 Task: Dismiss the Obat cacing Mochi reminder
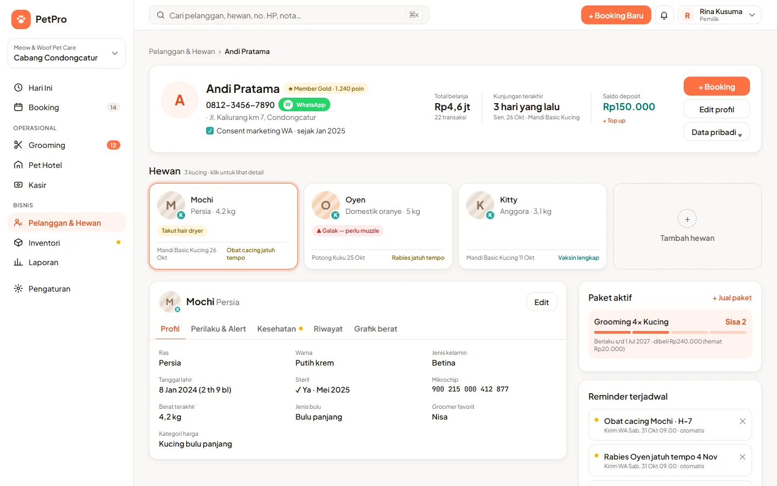click(742, 421)
